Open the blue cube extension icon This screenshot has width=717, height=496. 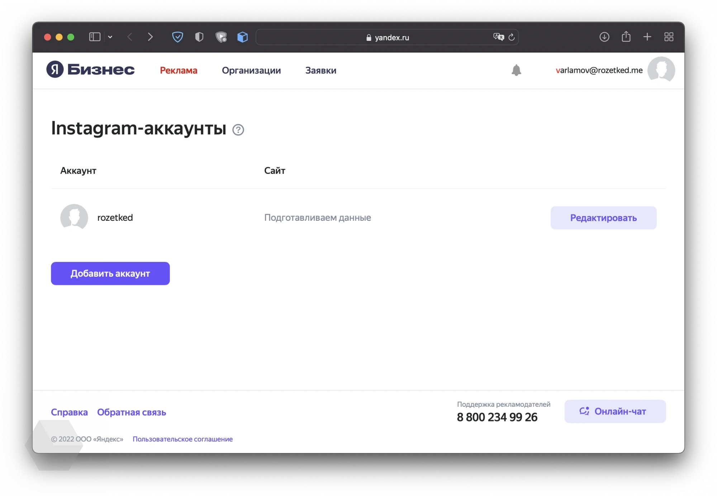243,37
